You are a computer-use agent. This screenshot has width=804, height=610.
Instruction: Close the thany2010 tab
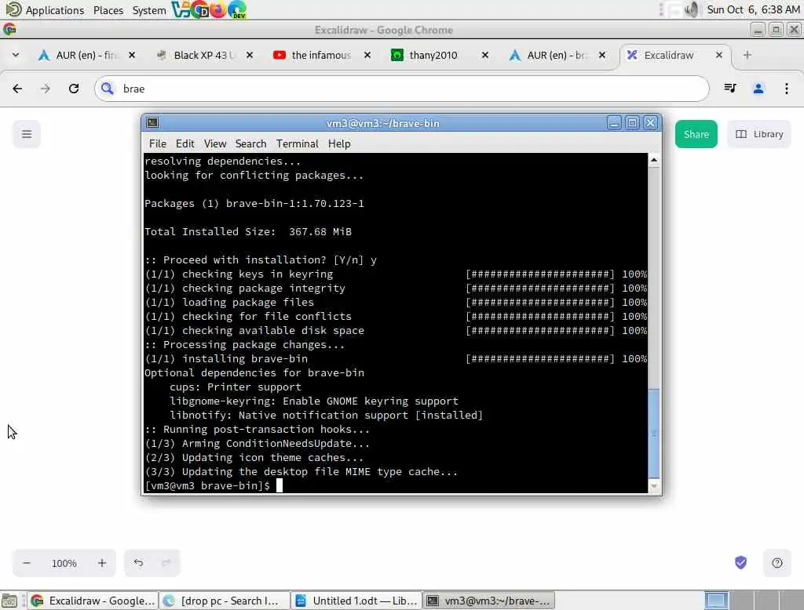(x=484, y=55)
